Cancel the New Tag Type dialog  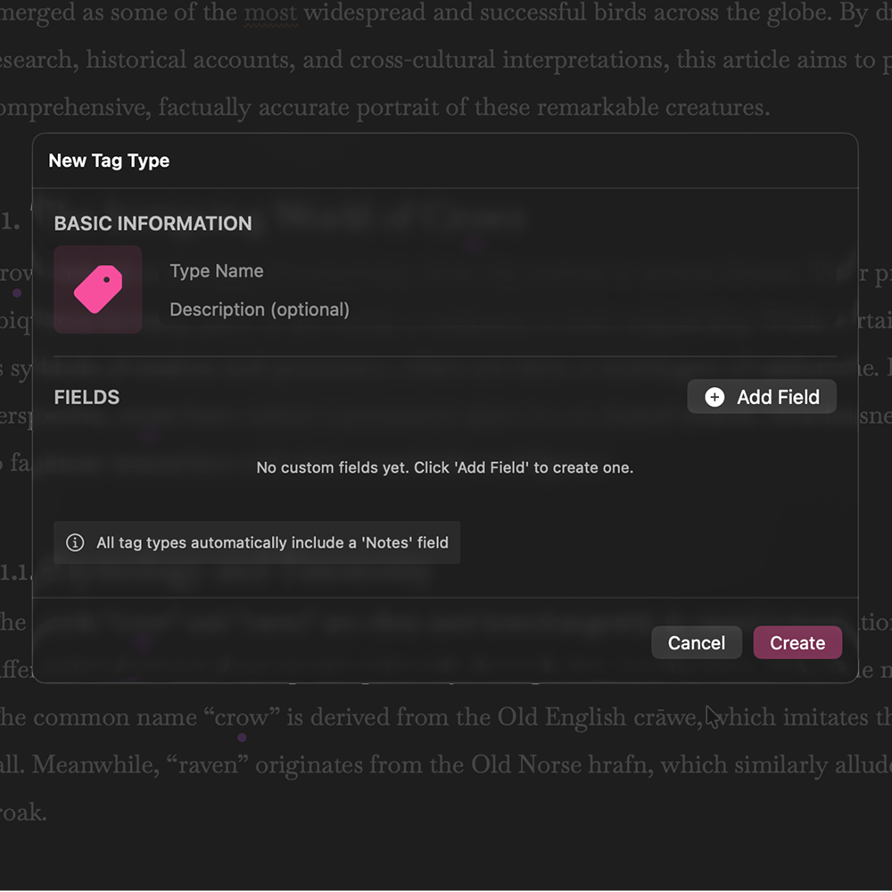(x=696, y=643)
